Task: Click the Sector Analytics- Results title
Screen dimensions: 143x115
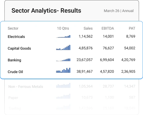Action: pos(46,10)
